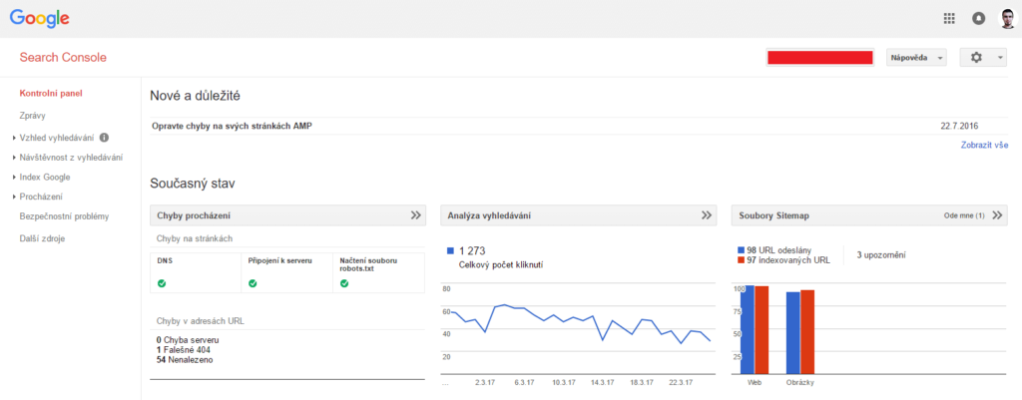The image size is (1022, 400).
Task: Click the Ode mne (1) text
Action: (964, 215)
